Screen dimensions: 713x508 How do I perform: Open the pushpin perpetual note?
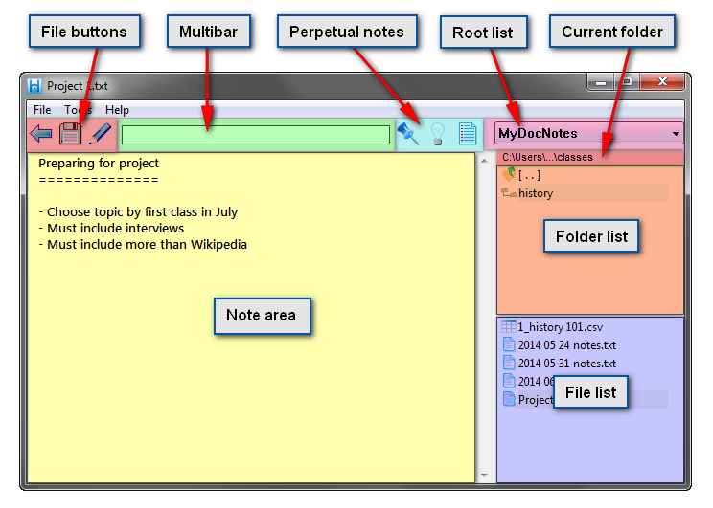tap(408, 134)
